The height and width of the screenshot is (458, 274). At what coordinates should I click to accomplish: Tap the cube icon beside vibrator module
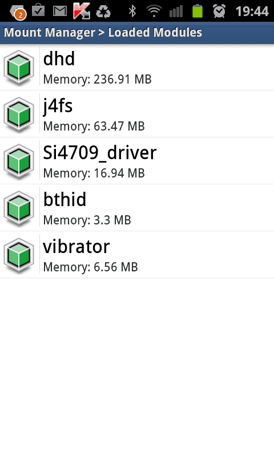click(x=19, y=255)
